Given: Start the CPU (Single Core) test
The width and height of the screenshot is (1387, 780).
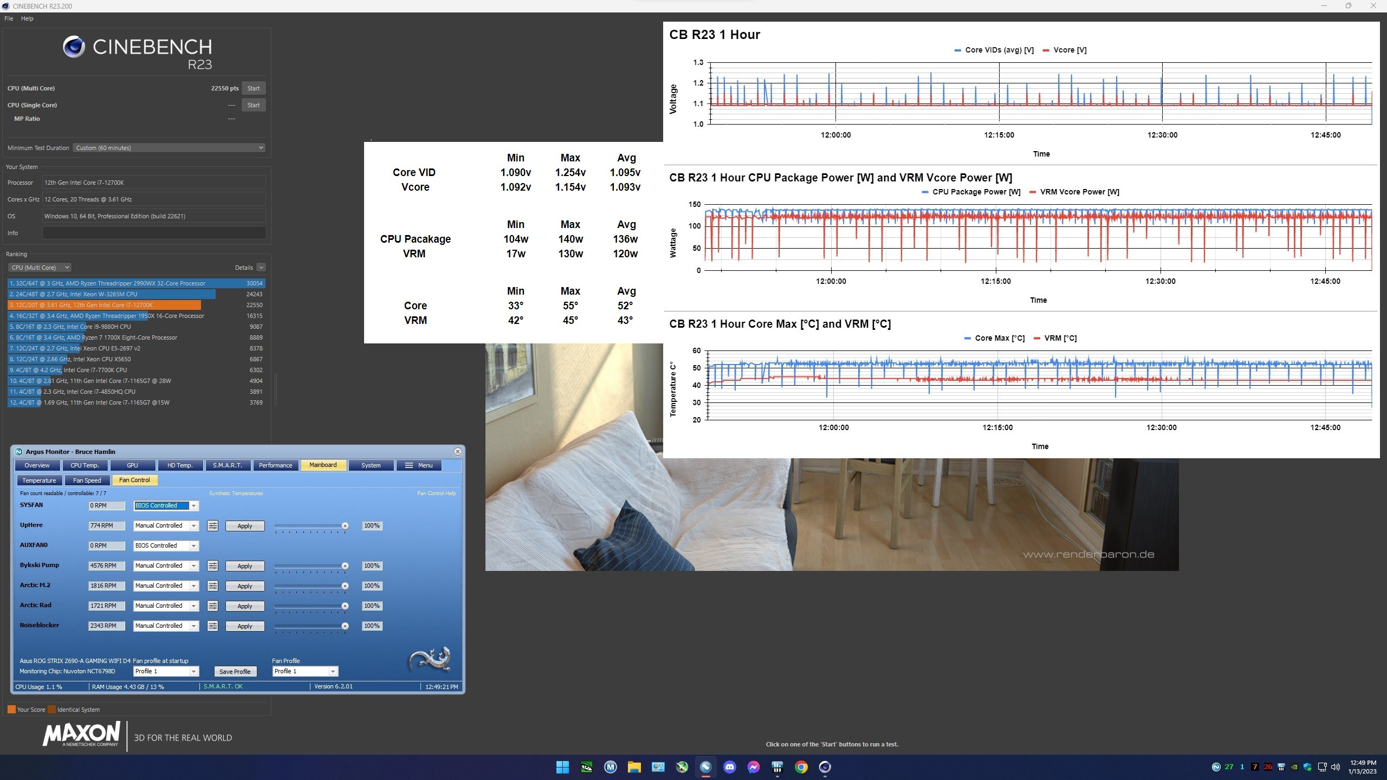Looking at the screenshot, I should 254,105.
